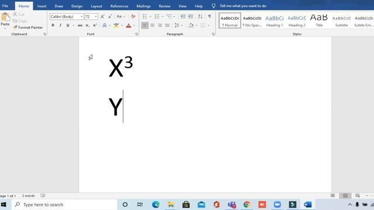Toggle Strikethrough formatting
The image size is (374, 210).
coord(80,25)
